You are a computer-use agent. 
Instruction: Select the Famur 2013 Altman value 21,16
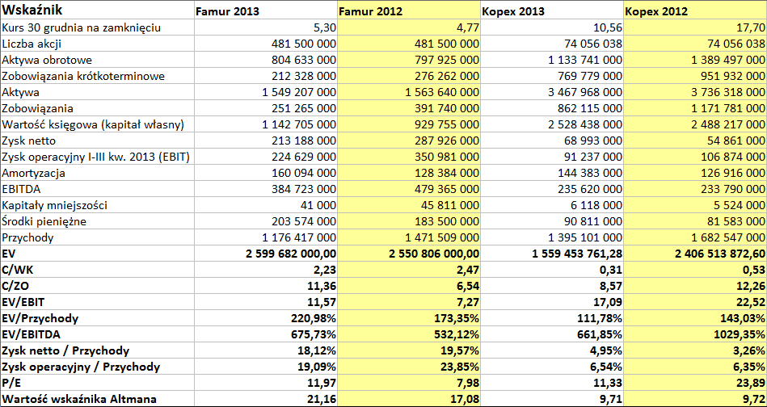(x=266, y=399)
